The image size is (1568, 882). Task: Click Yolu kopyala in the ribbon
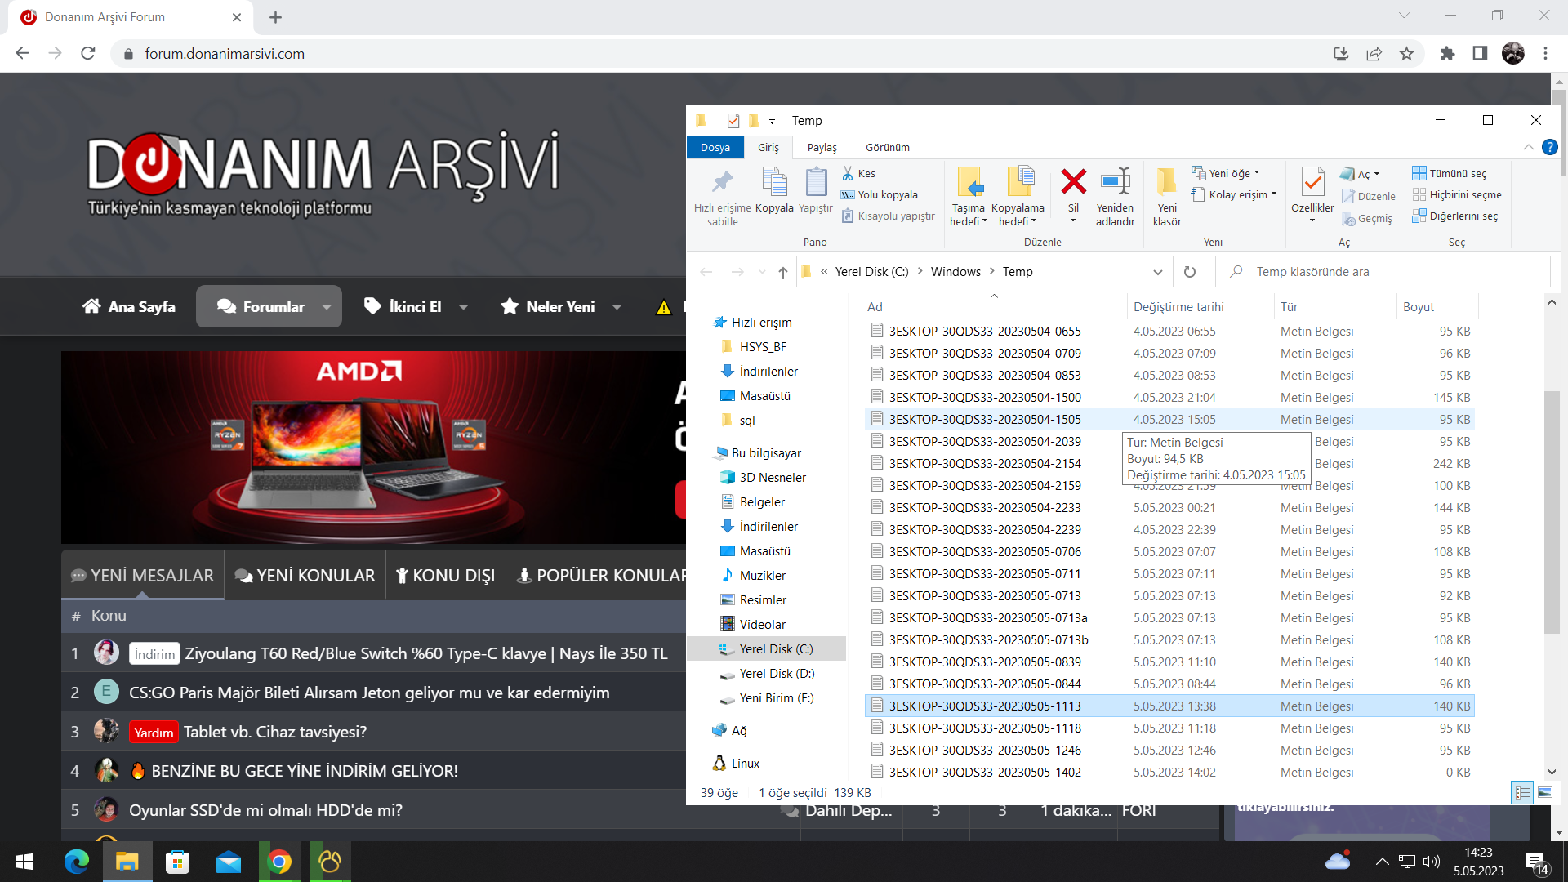point(880,194)
